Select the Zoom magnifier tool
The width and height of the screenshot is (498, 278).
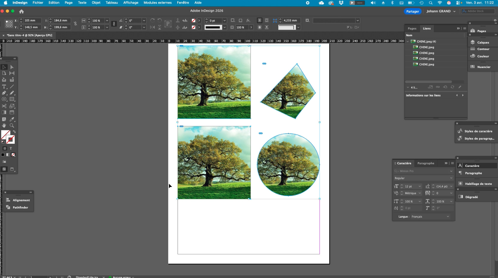12,126
